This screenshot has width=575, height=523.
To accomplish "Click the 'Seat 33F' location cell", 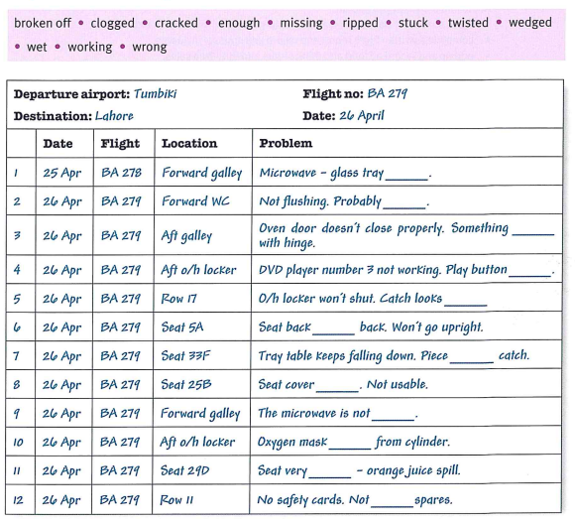I will 186,355.
